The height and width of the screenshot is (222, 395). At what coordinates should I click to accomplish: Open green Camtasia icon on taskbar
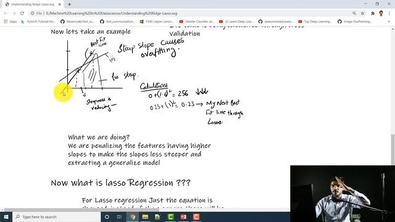point(170,216)
